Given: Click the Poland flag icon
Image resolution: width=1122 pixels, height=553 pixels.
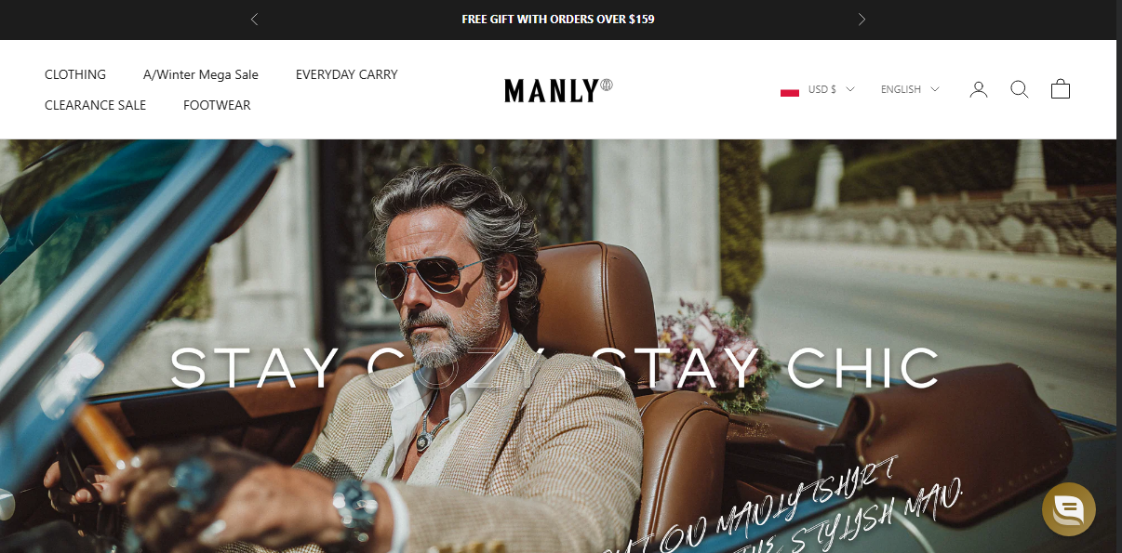Looking at the screenshot, I should click(790, 90).
